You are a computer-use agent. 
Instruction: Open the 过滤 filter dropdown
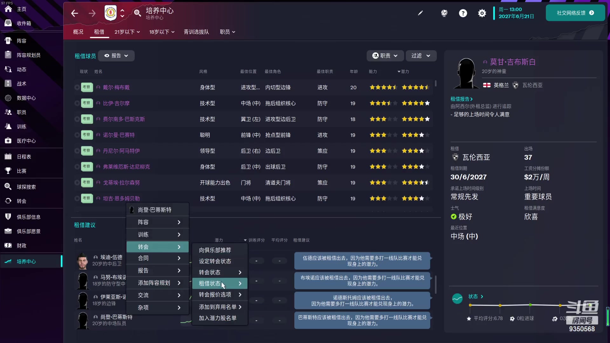click(x=421, y=56)
